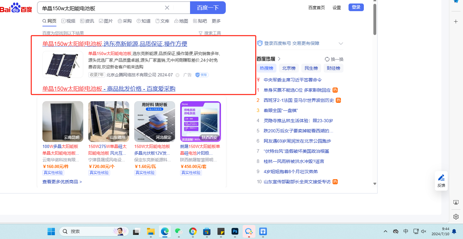
Task: Select the 北京榜 hot list tab
Action: (289, 68)
